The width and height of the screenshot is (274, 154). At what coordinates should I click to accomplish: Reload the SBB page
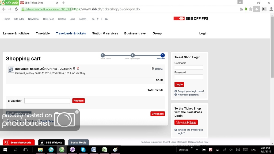point(16,9)
